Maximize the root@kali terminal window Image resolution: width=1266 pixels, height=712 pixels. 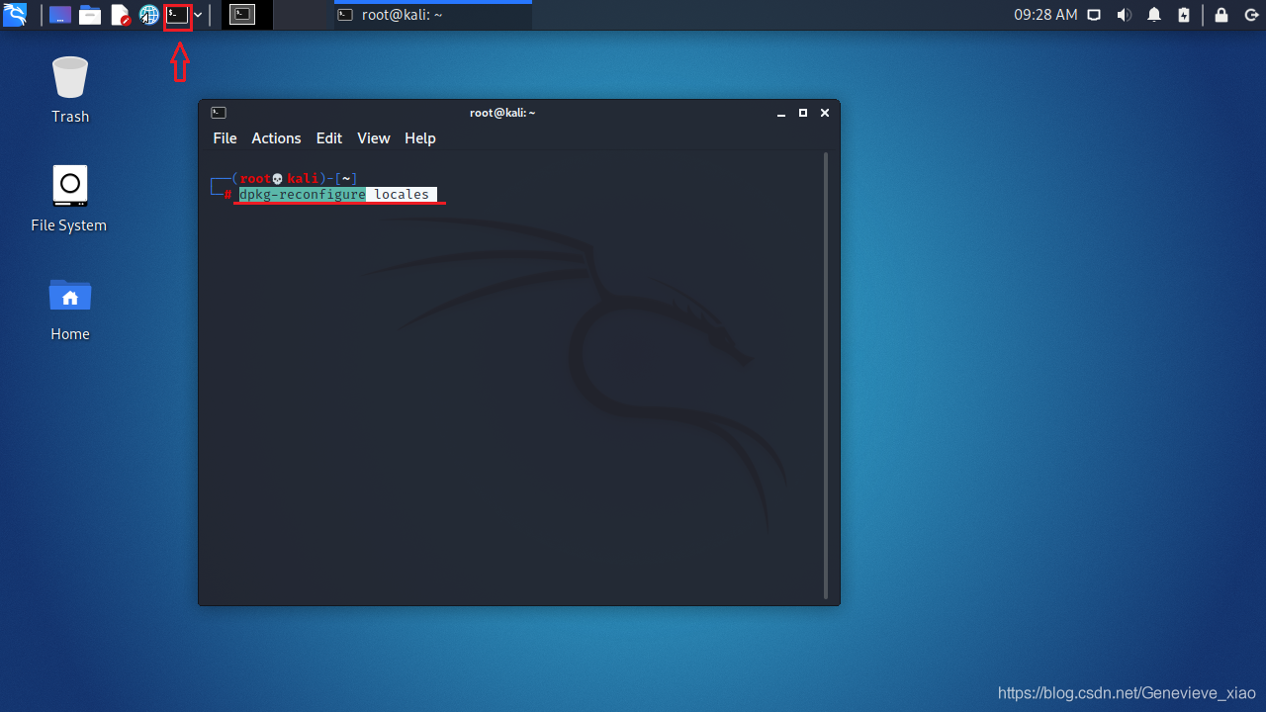coord(803,113)
